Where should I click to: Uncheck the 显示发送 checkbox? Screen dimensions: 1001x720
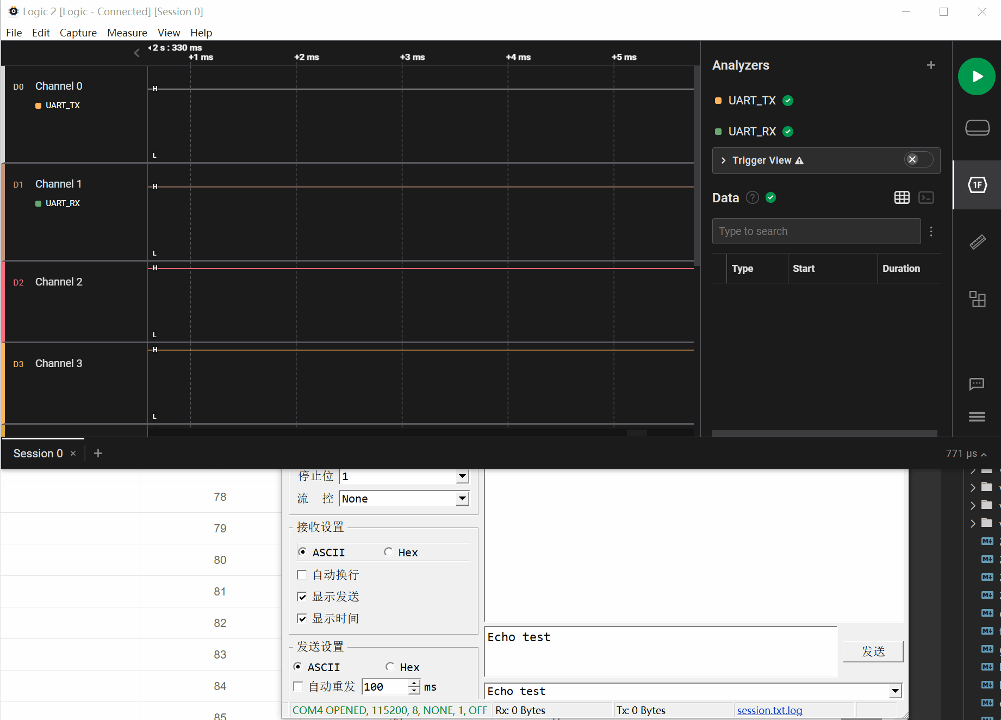pos(302,597)
